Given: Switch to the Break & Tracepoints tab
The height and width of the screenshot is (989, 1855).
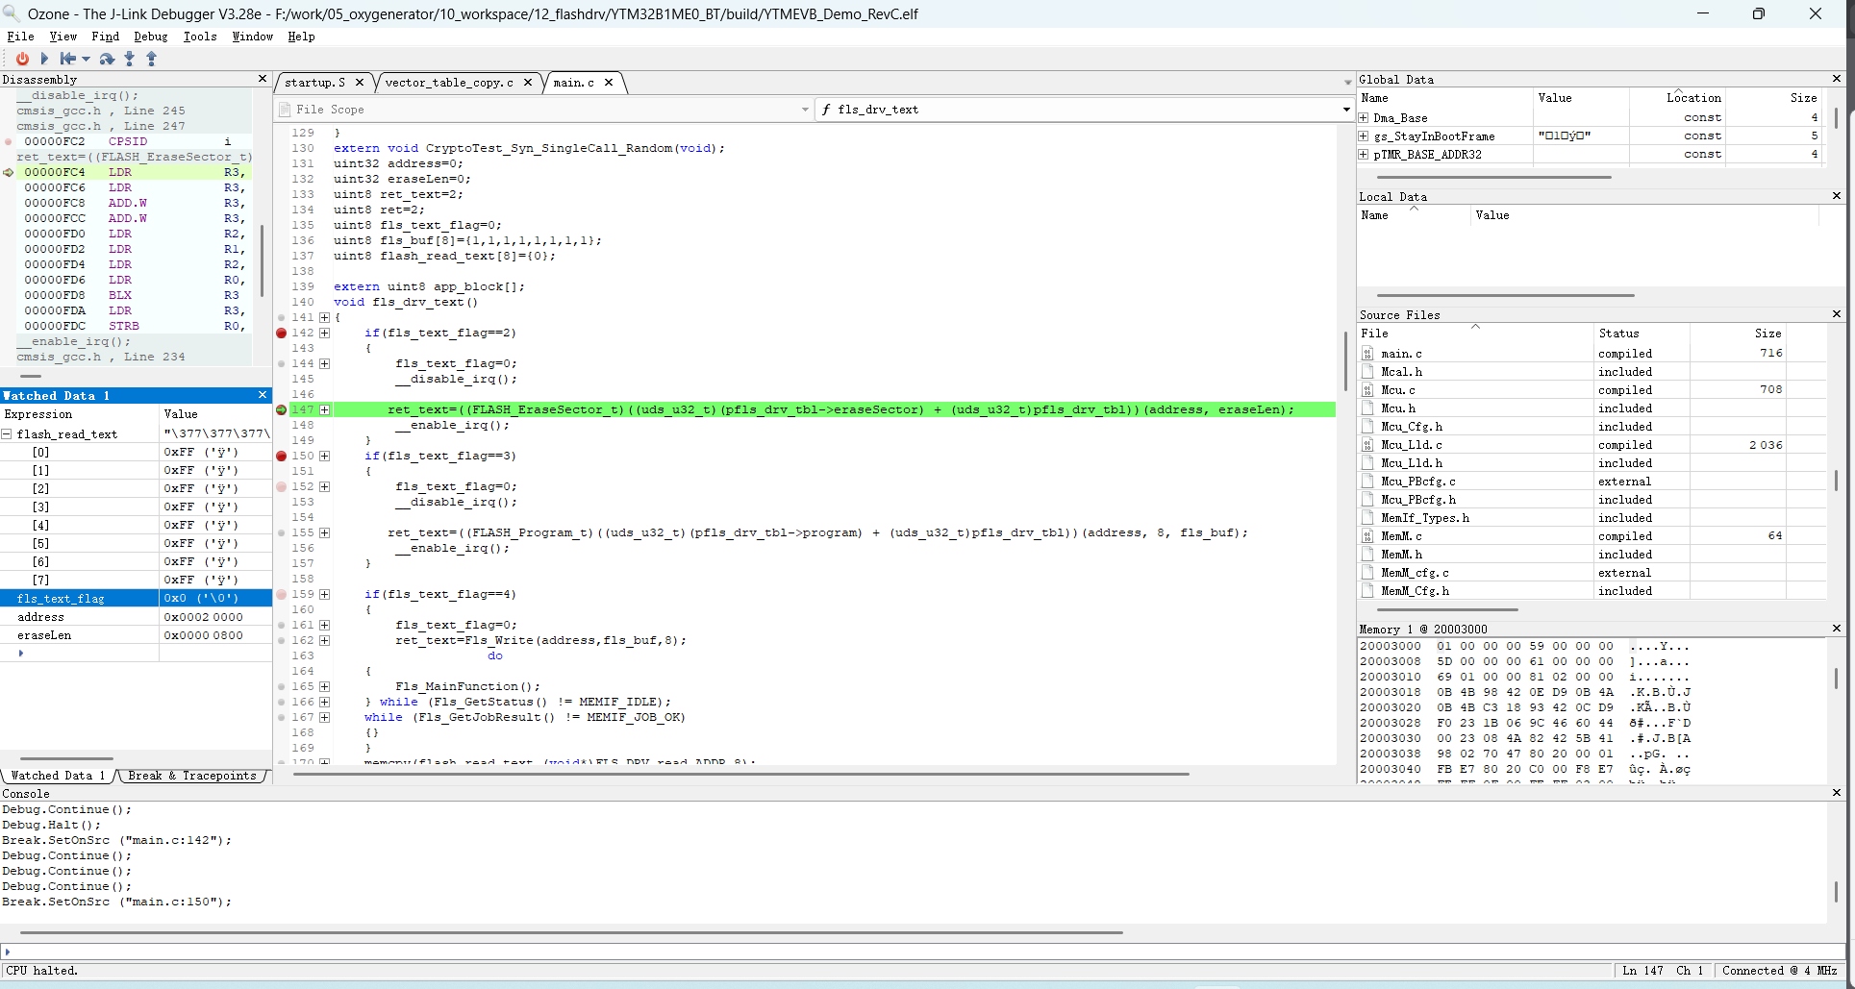Looking at the screenshot, I should click(192, 776).
